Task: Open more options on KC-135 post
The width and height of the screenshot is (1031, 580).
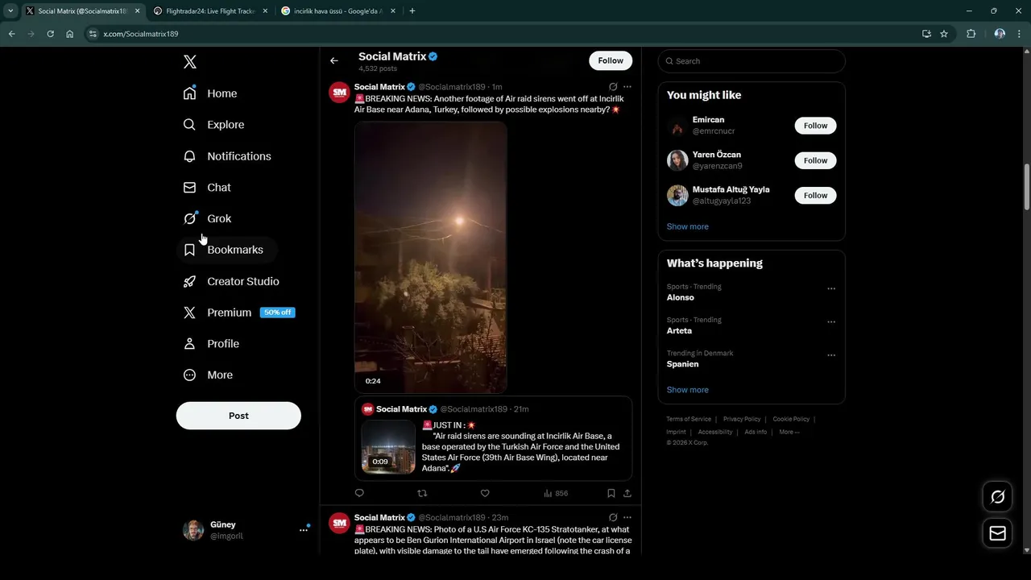Action: point(627,518)
